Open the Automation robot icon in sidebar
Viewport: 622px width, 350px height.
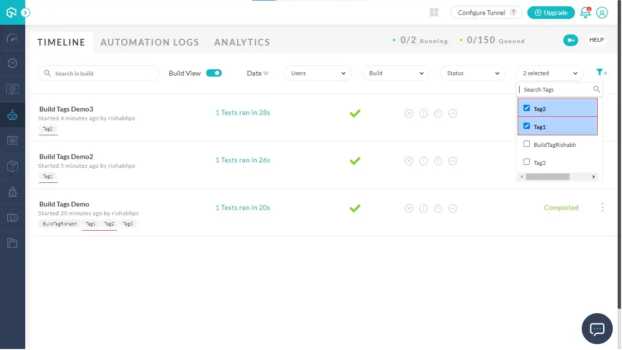[13, 115]
